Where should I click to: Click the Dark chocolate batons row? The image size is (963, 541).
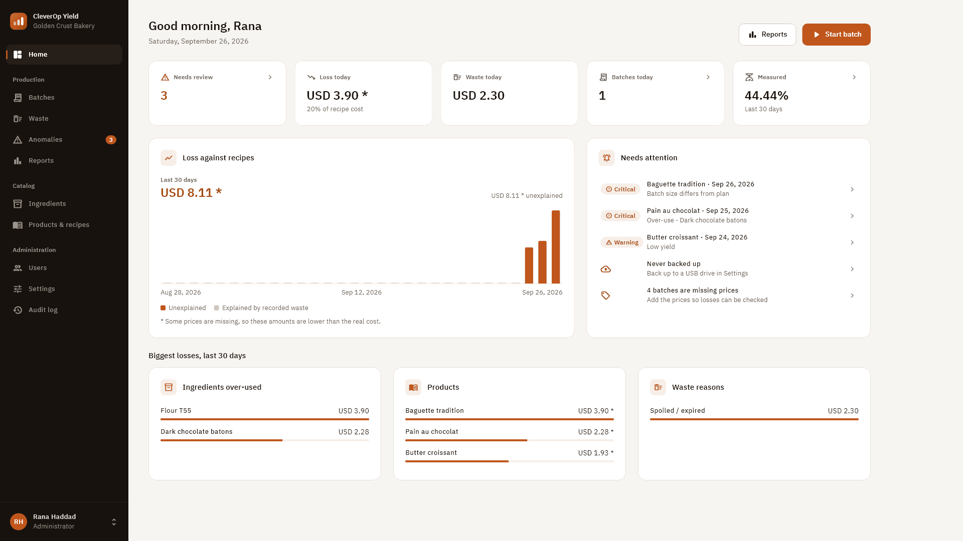[x=265, y=434]
